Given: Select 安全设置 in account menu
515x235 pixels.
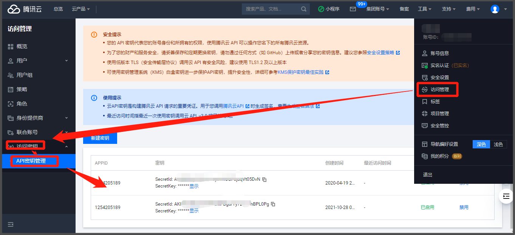Looking at the screenshot, I should (x=440, y=77).
